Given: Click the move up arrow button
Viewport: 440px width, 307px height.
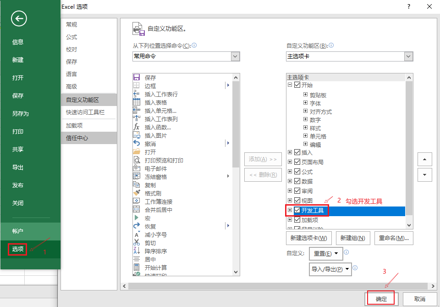Looking at the screenshot, I should (424, 160).
